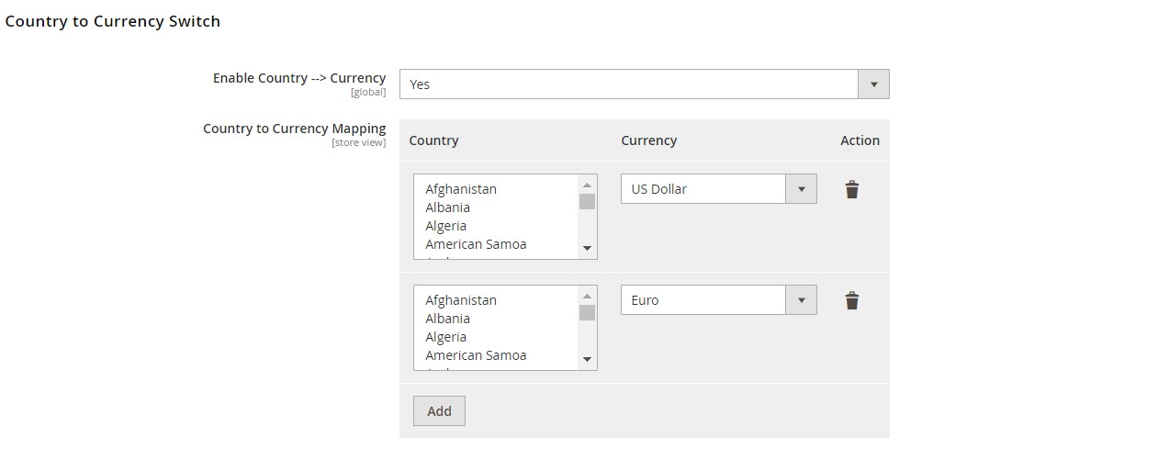Viewport: 1169px width, 449px height.
Task: Open the Euro currency dropdown
Action: [x=719, y=300]
